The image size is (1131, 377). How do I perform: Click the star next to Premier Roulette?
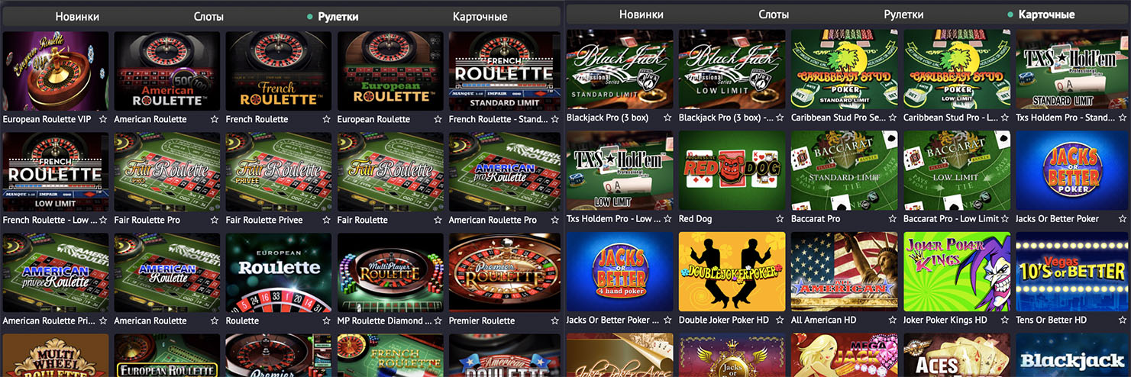[549, 321]
